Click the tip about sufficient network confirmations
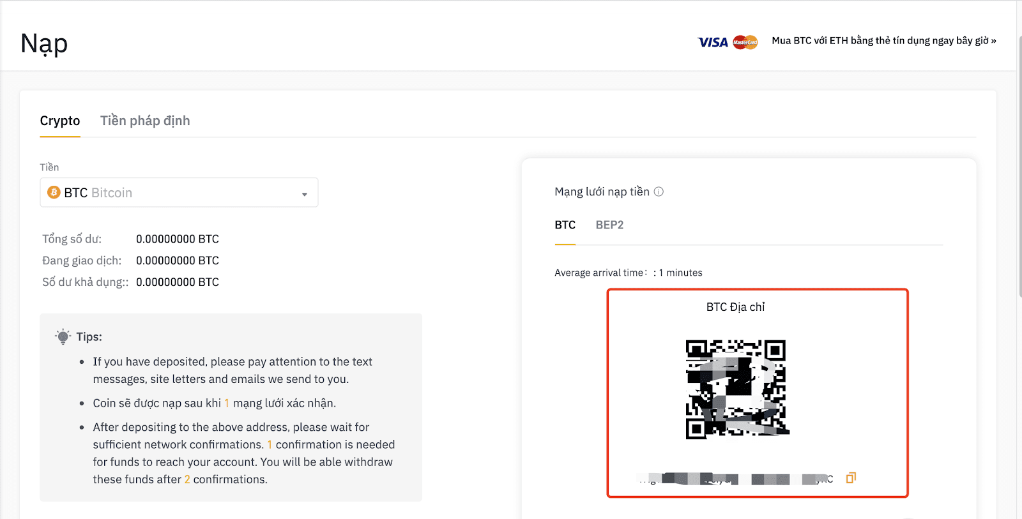Viewport: 1022px width, 519px height. pos(244,453)
